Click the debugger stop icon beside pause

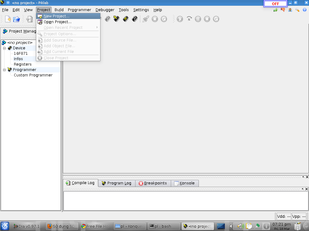click(x=207, y=19)
